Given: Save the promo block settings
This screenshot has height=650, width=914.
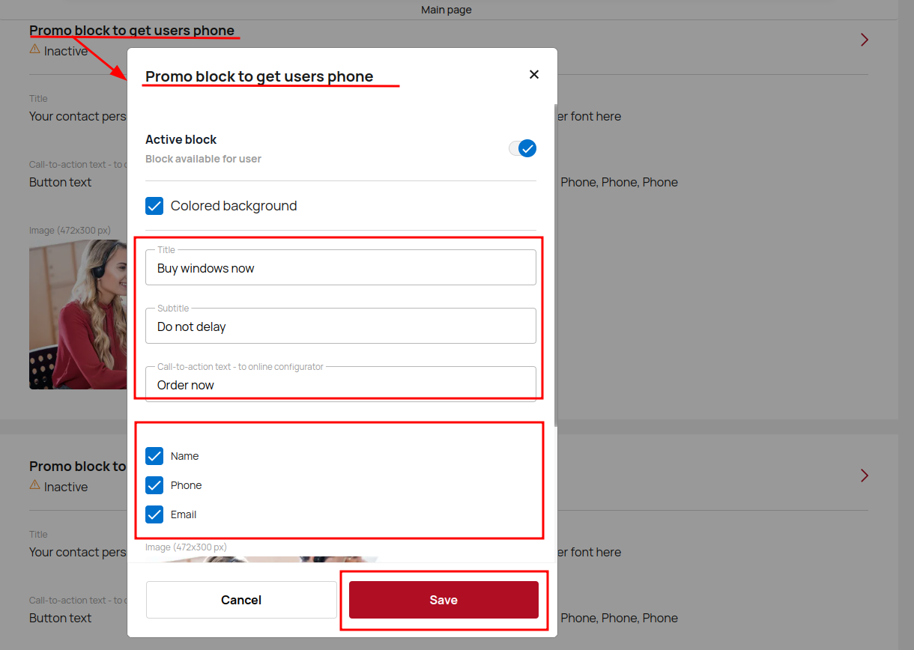Looking at the screenshot, I should tap(444, 600).
